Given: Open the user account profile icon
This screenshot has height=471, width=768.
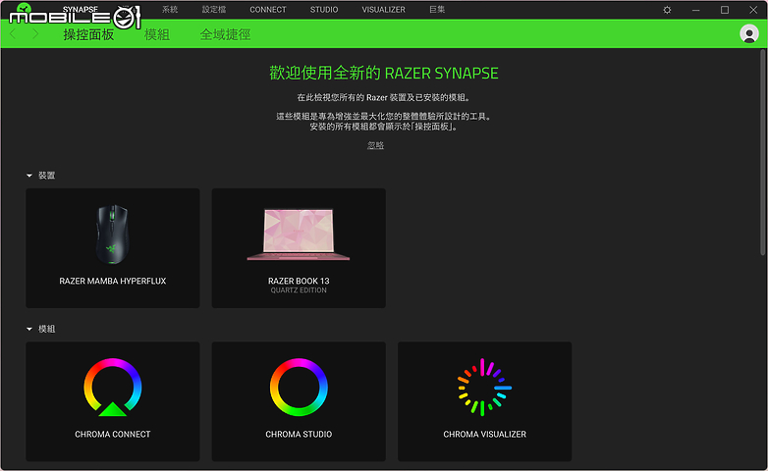Looking at the screenshot, I should click(x=749, y=33).
